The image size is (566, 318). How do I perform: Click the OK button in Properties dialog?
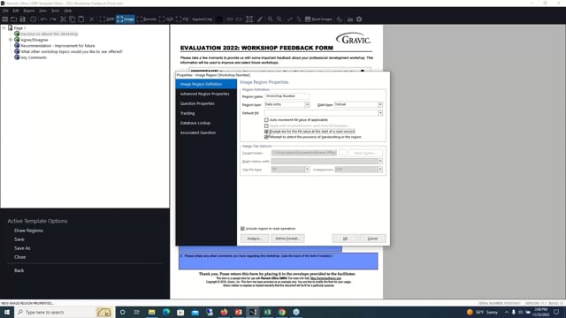click(345, 238)
